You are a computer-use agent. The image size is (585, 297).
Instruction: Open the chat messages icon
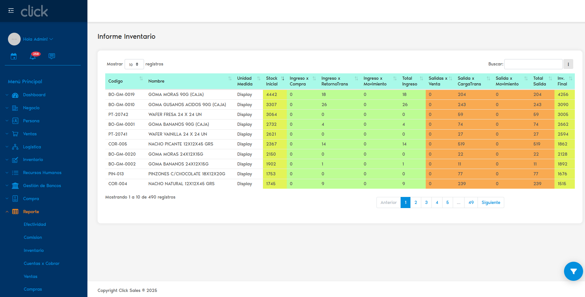click(52, 56)
